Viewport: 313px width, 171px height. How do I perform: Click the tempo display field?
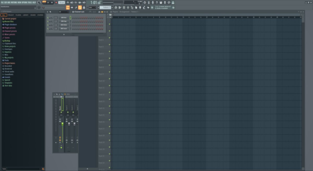click(62, 2)
